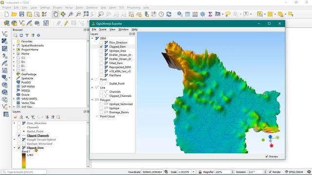312x175 pixels.
Task: Open the Processing menu in QGIS
Action: click(x=134, y=8)
